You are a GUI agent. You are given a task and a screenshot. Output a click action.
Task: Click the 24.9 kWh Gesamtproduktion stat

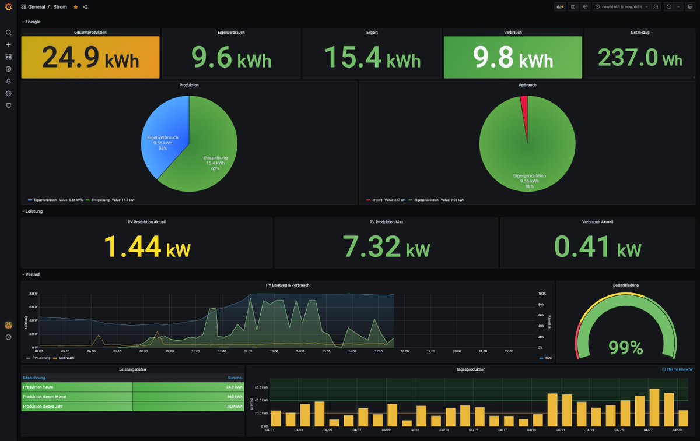[90, 58]
